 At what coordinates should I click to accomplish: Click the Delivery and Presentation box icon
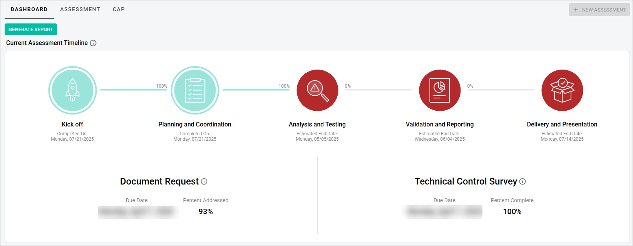coord(562,90)
